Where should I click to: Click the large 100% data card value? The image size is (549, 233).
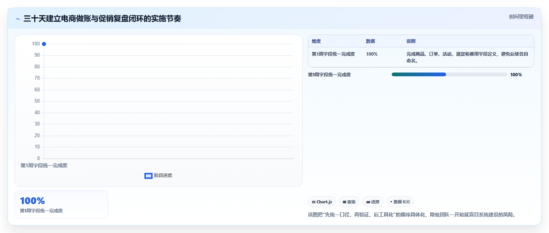click(x=32, y=201)
